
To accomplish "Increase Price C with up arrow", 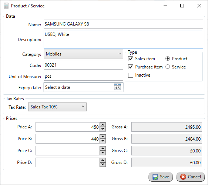I will pos(103,148).
